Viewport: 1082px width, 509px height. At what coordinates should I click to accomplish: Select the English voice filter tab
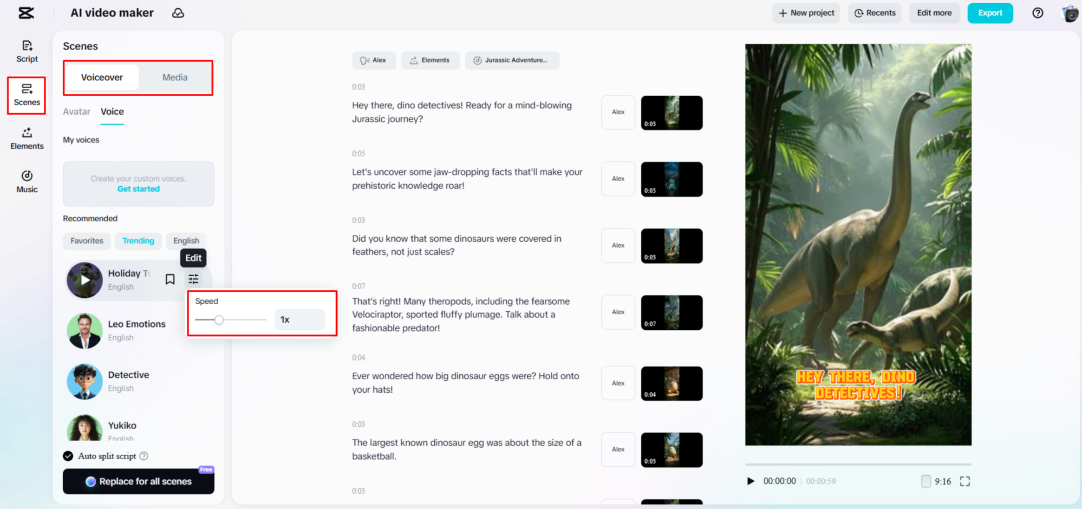pyautogui.click(x=186, y=241)
